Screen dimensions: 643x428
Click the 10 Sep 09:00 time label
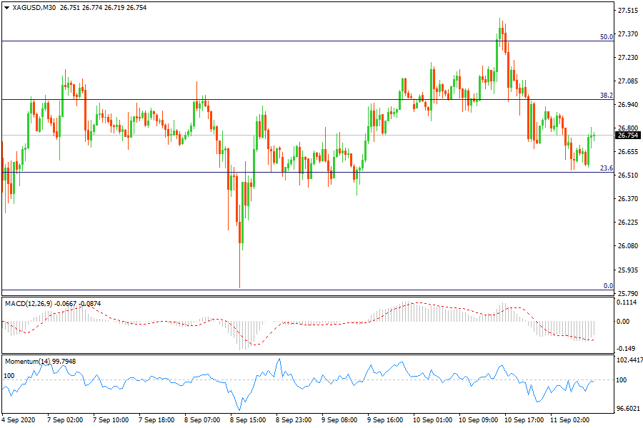tap(478, 421)
